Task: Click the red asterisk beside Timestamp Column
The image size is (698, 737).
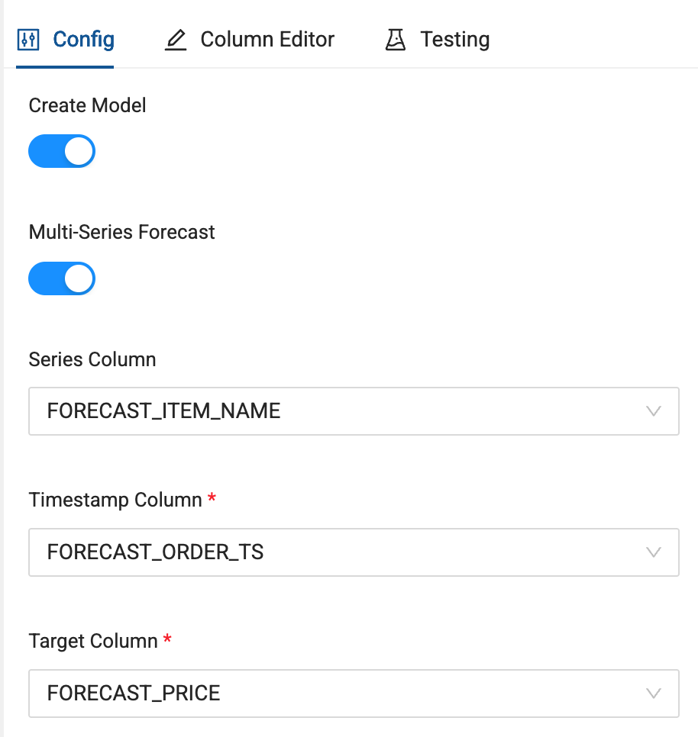Action: click(212, 497)
